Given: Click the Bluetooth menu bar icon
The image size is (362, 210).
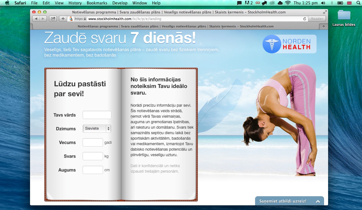Looking at the screenshot, I should point(332,3).
